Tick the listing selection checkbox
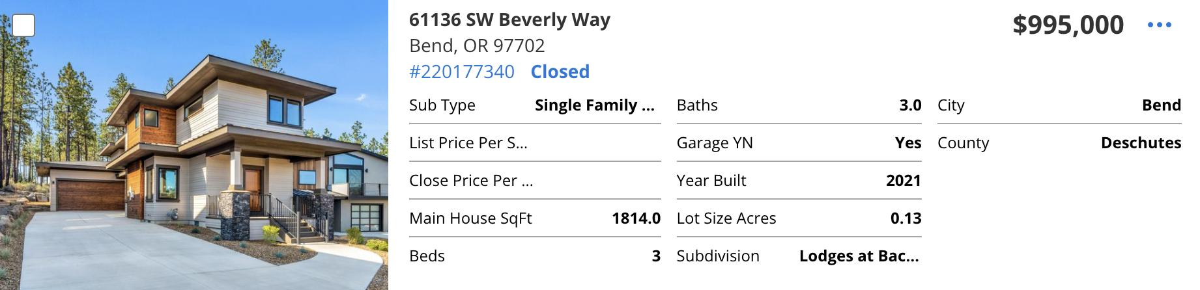 pyautogui.click(x=24, y=25)
